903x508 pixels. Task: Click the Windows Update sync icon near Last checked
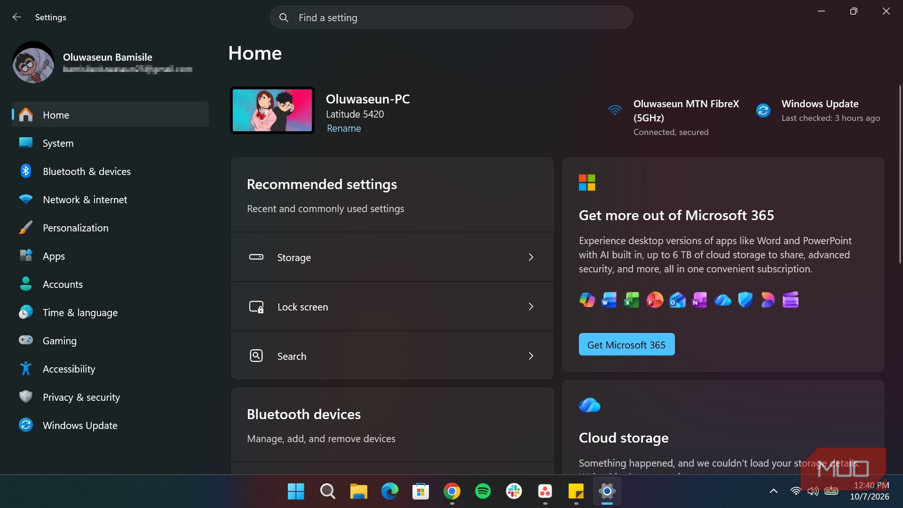coord(763,111)
